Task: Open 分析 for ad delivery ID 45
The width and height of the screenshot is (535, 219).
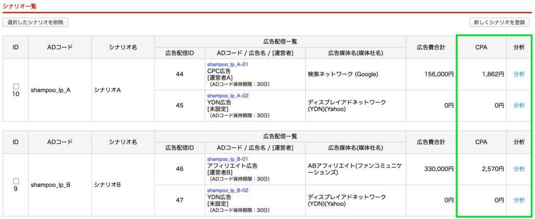Action: (519, 105)
